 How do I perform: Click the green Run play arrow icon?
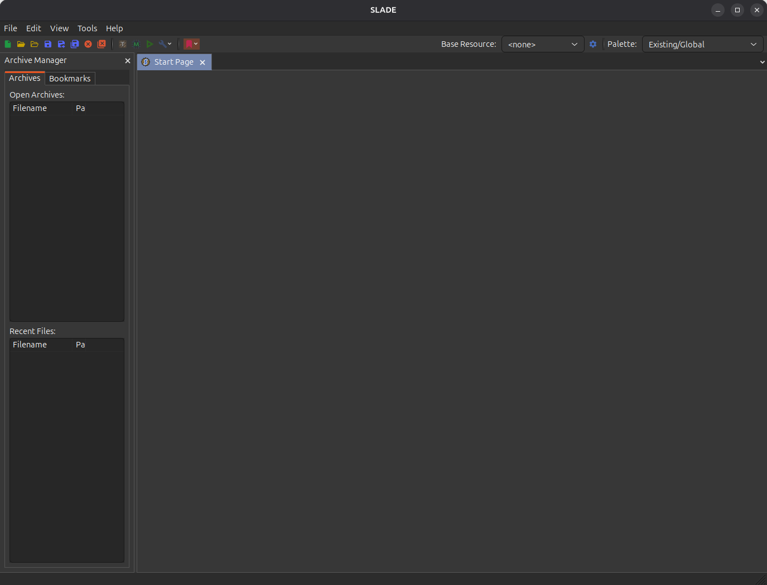coord(149,44)
